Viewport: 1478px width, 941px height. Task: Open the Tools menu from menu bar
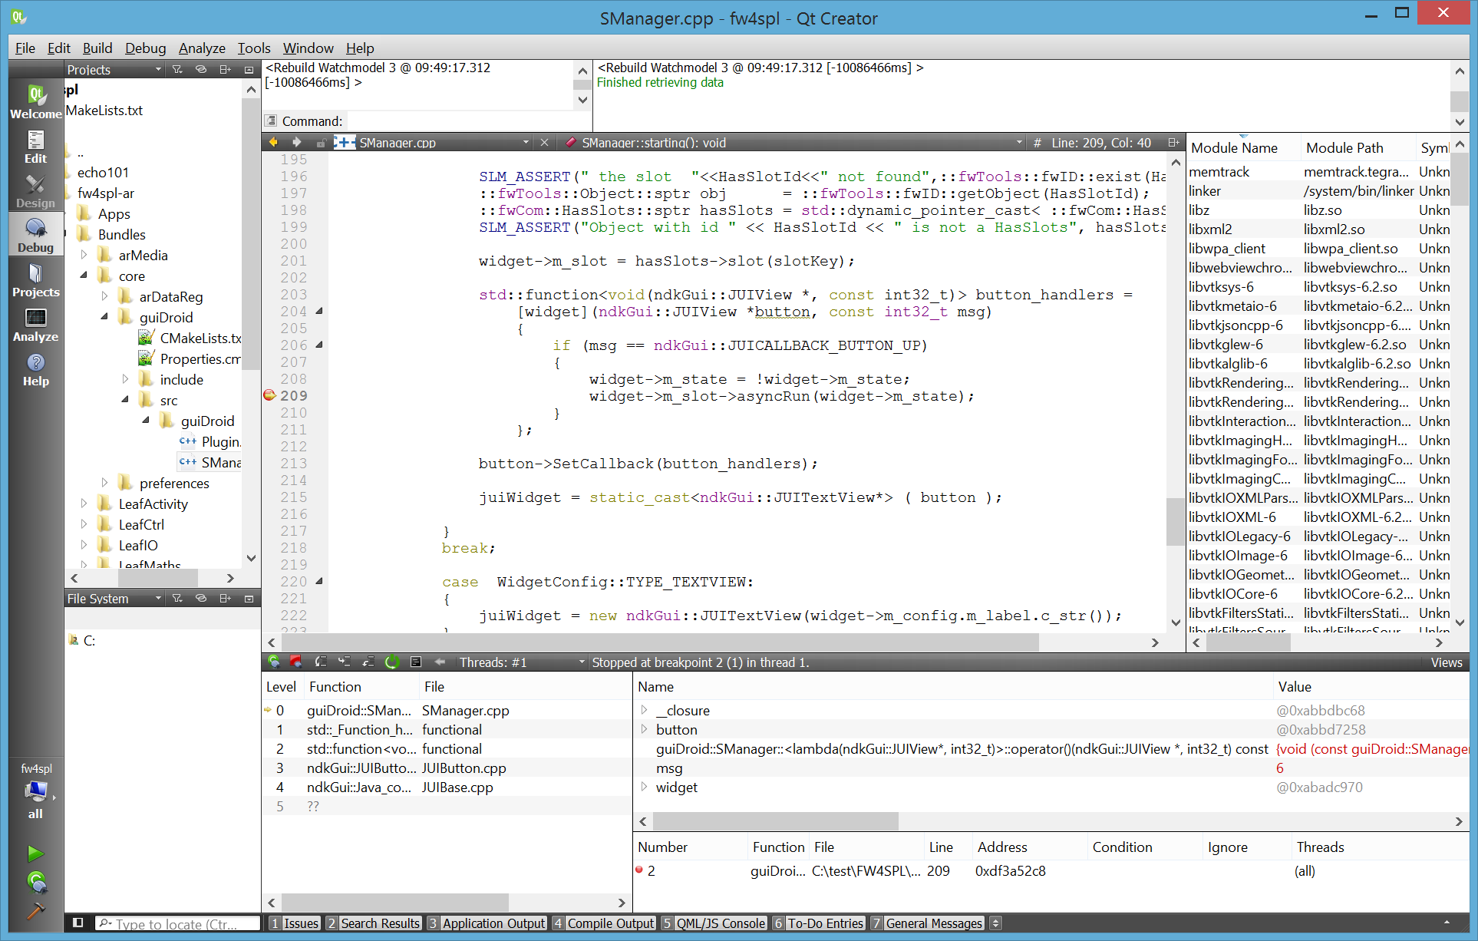253,48
